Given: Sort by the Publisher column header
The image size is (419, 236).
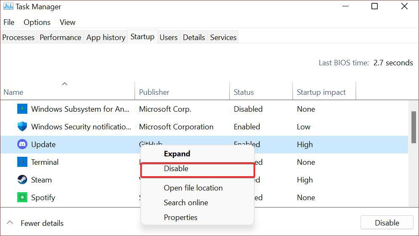Looking at the screenshot, I should [154, 92].
